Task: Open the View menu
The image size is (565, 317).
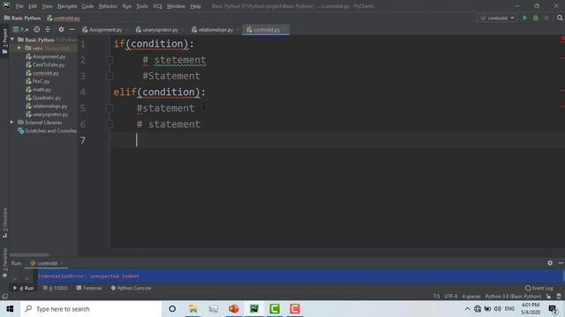Action: click(x=47, y=6)
